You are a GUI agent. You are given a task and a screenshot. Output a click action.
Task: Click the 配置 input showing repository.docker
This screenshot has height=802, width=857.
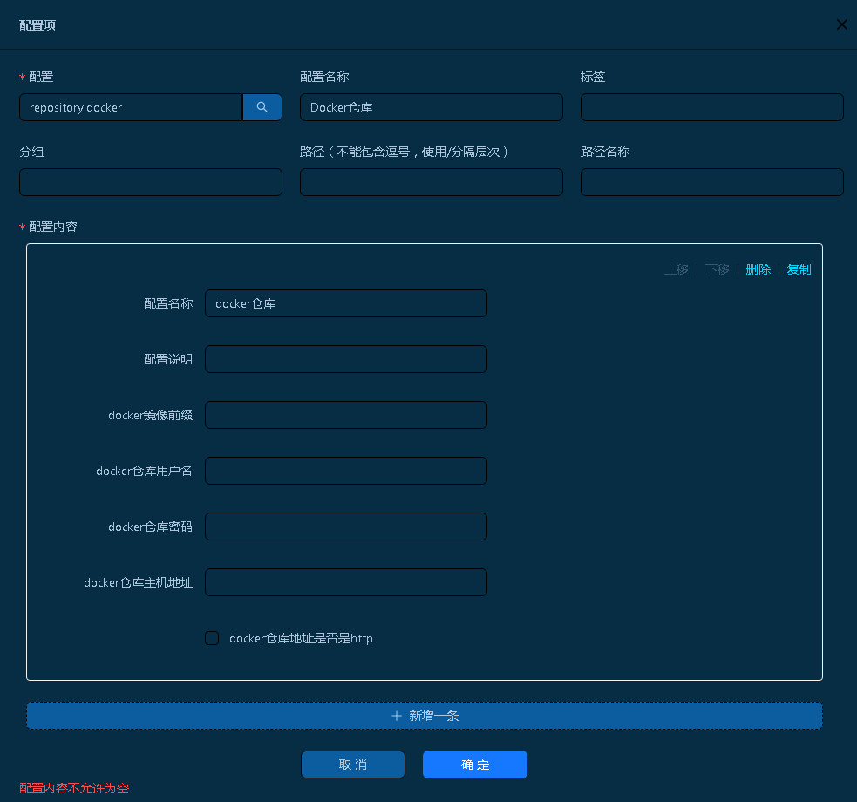(131, 107)
